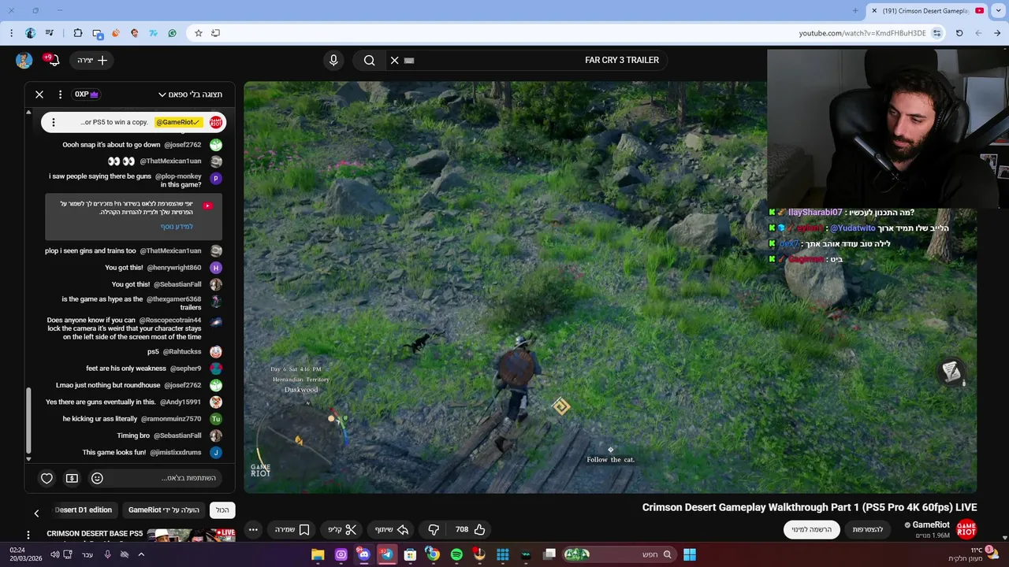Click the Grammarly extension icon
Screen dimensions: 1009x567
coord(172,33)
